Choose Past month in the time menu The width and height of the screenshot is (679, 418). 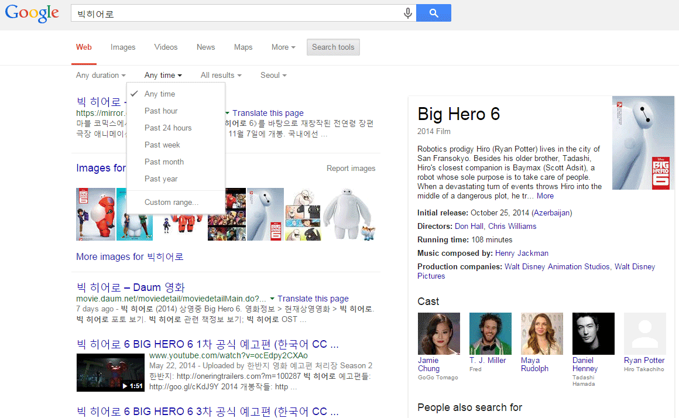coord(176,162)
